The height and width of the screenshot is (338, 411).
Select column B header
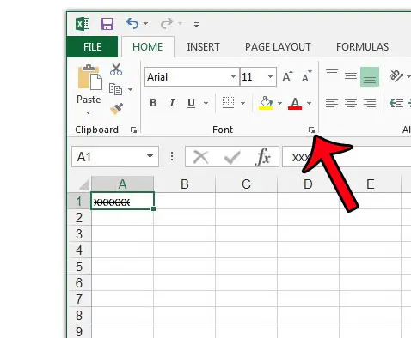click(x=185, y=184)
